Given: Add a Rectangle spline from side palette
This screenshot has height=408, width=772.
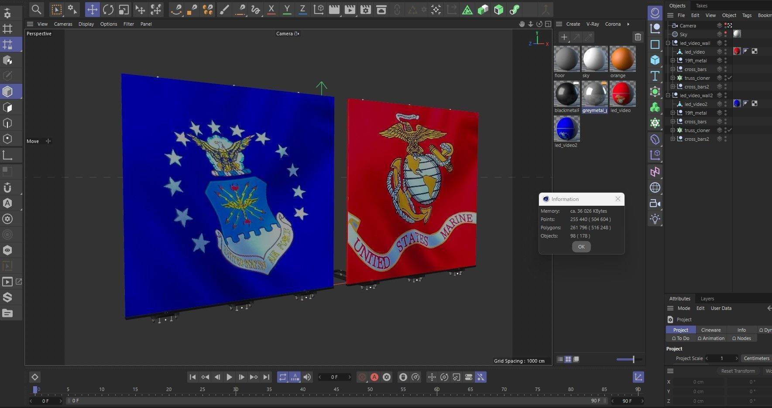Looking at the screenshot, I should [x=655, y=44].
